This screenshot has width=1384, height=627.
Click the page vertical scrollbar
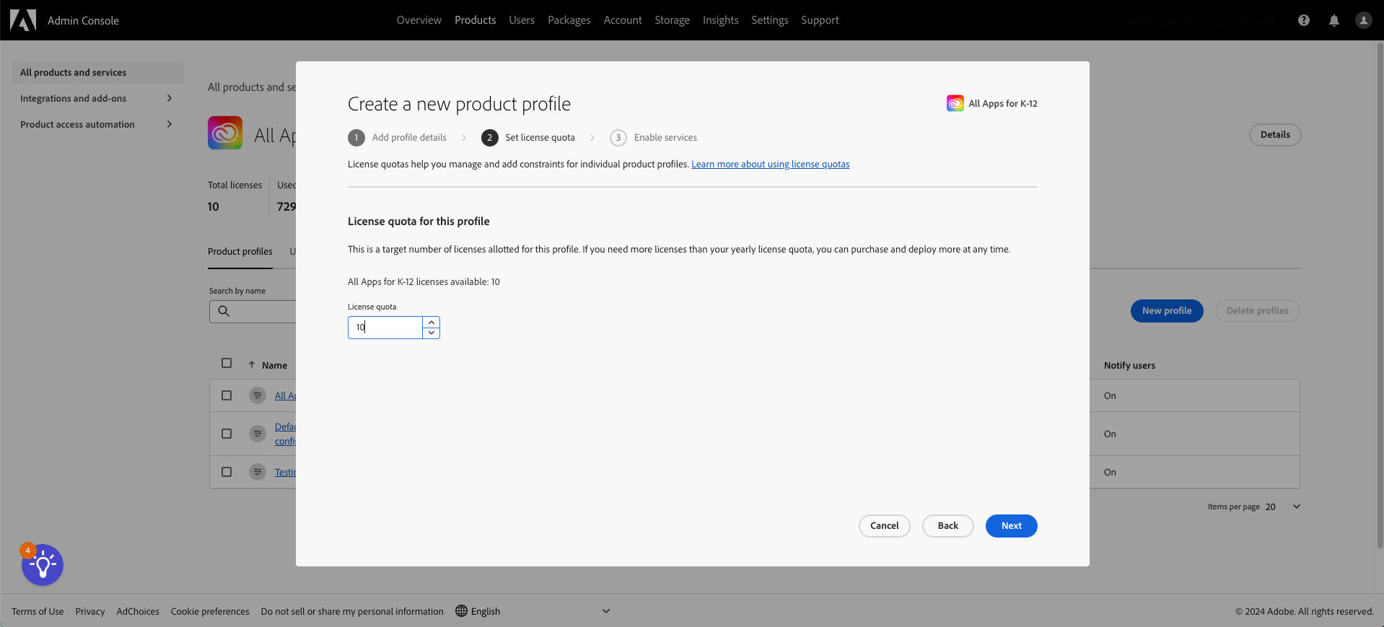click(x=1380, y=294)
